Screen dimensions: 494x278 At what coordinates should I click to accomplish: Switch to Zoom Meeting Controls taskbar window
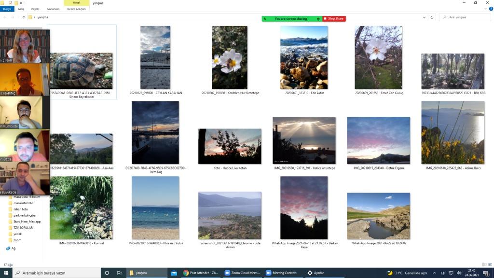pos(281,273)
